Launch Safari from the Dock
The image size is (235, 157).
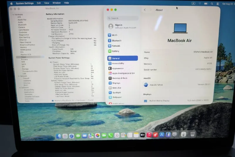(71, 136)
